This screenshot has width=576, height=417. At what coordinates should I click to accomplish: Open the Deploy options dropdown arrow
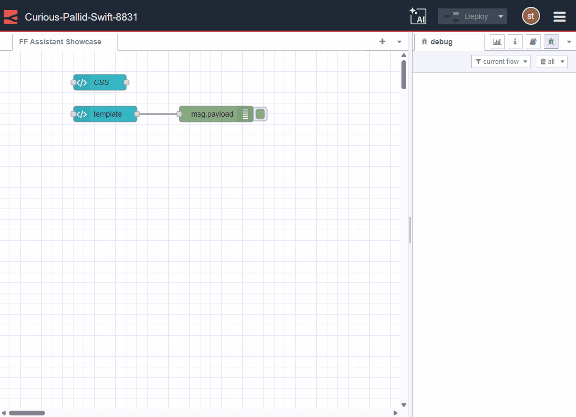[500, 16]
